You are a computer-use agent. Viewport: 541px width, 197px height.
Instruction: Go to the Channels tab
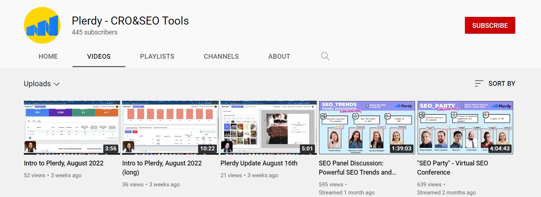click(221, 56)
